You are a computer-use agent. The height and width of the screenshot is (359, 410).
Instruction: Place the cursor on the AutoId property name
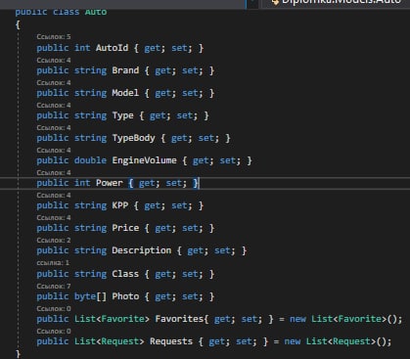[x=112, y=48]
